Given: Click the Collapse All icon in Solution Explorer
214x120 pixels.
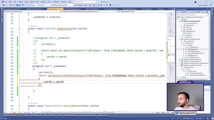Looking at the screenshot, I should pos(196,12).
